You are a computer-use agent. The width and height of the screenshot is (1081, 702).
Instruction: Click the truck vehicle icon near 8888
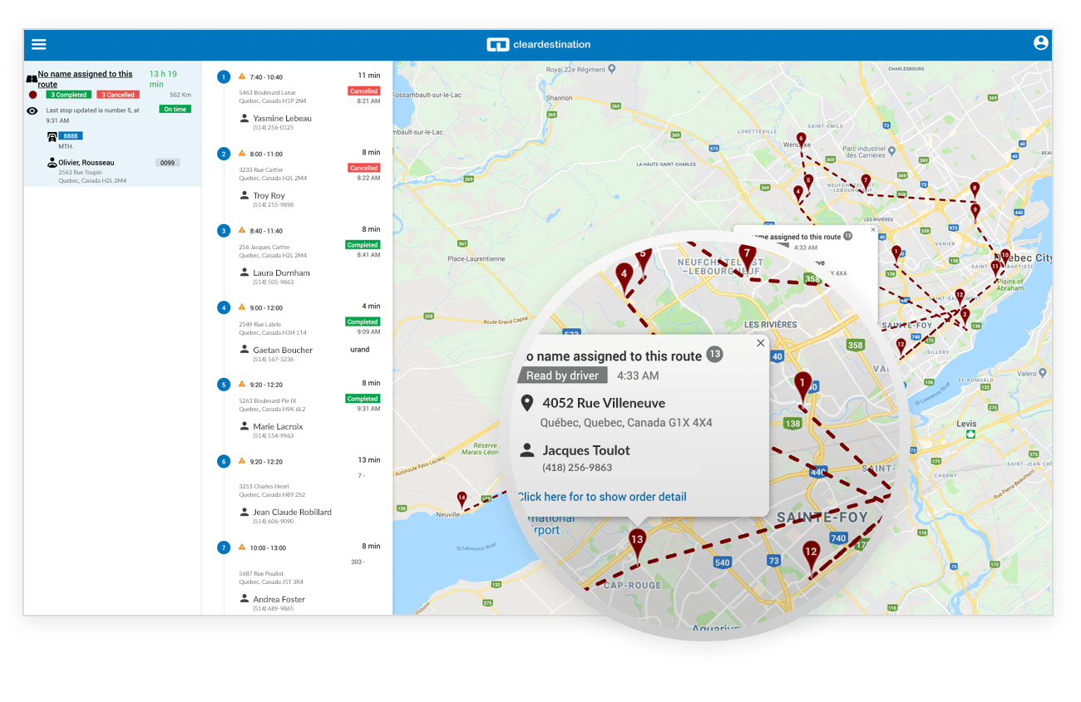pyautogui.click(x=52, y=137)
